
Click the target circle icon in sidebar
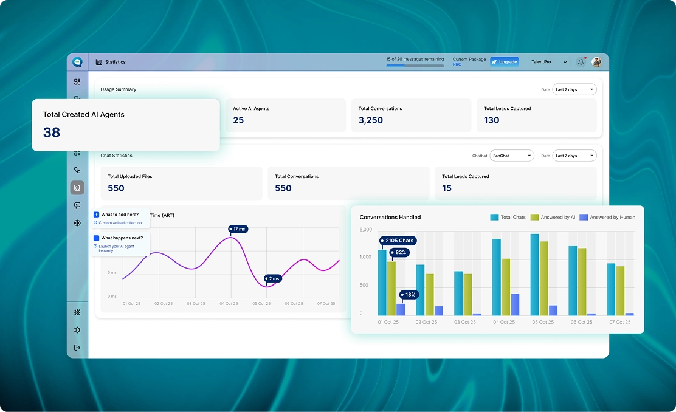point(77,223)
